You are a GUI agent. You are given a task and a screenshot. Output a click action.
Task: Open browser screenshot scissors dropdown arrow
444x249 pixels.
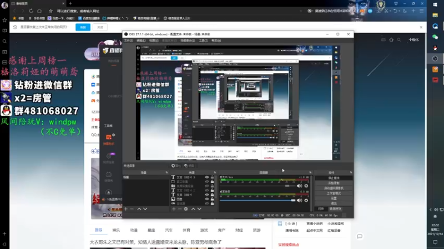point(390,11)
